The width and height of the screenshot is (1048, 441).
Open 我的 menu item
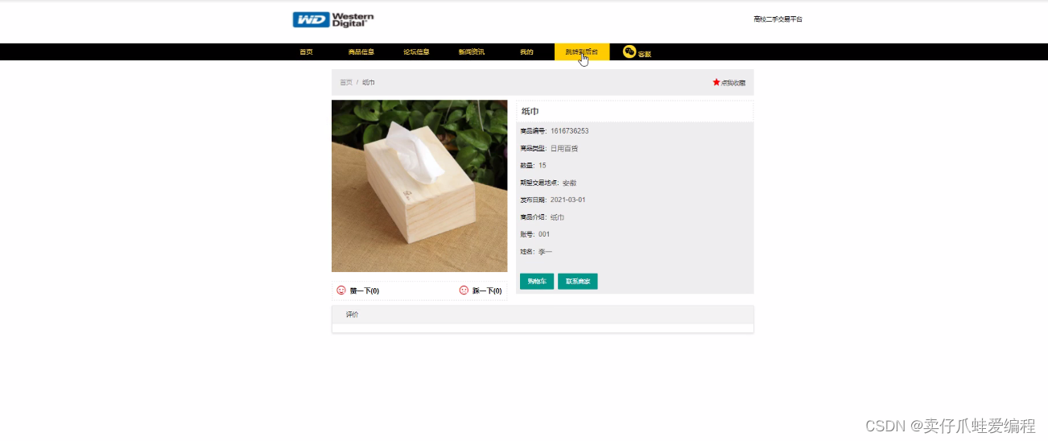pyautogui.click(x=526, y=52)
